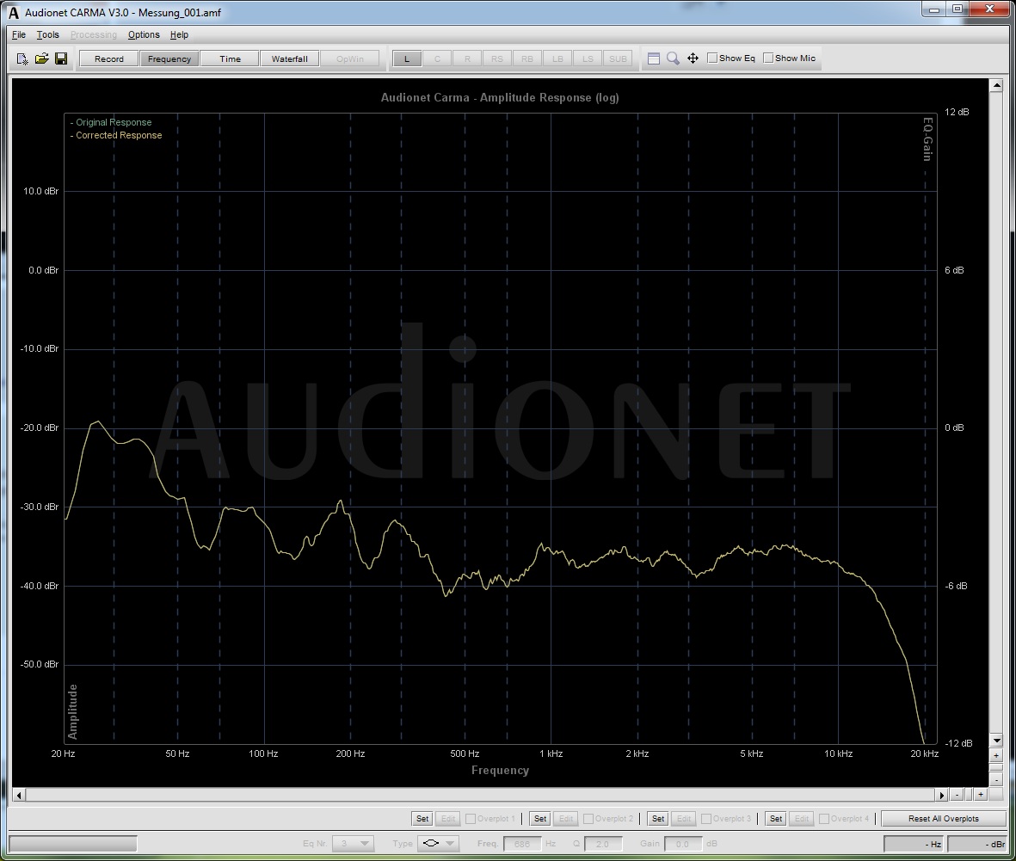Click the New measurement file icon
The image size is (1016, 861).
tap(23, 58)
